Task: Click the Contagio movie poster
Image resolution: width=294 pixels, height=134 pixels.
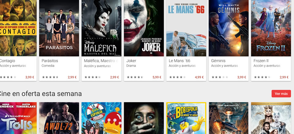Action: 18,28
